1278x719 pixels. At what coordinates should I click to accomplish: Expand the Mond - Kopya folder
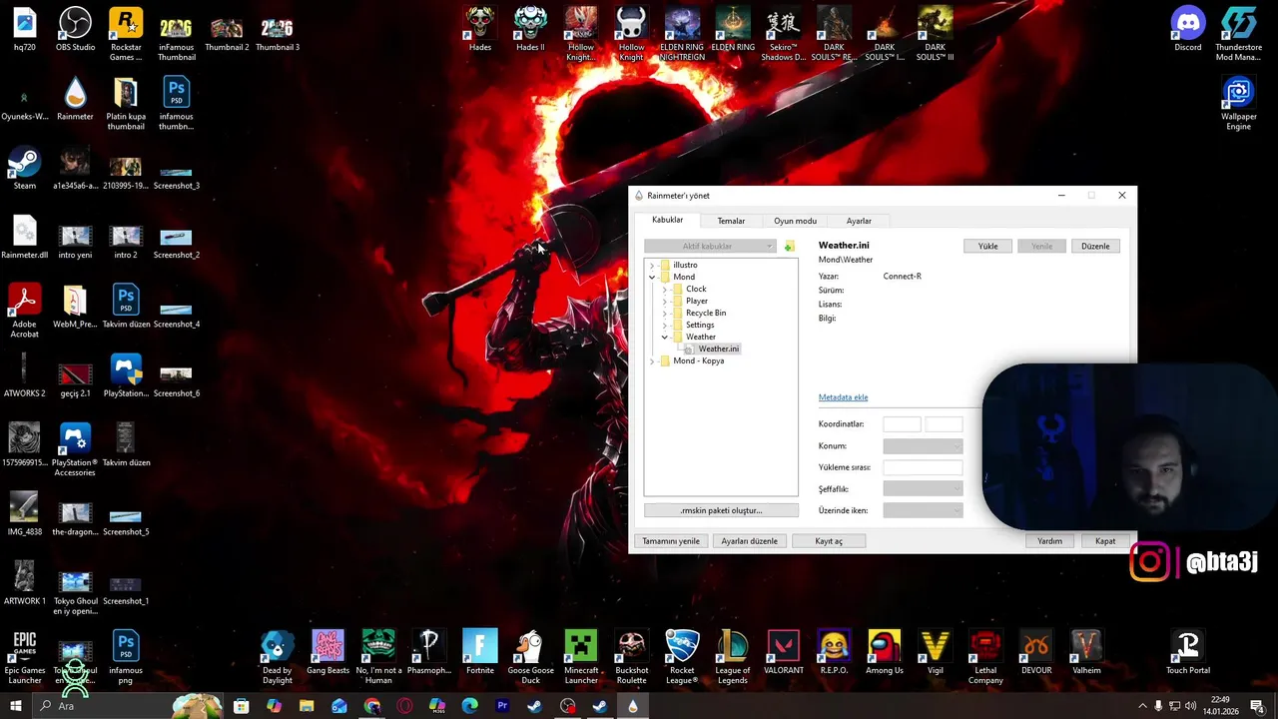click(652, 360)
